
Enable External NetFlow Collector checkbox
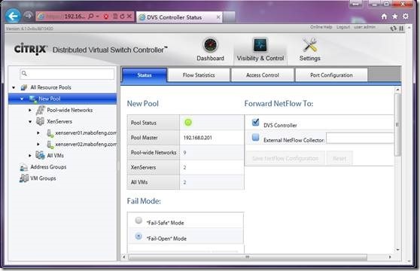pyautogui.click(x=255, y=137)
